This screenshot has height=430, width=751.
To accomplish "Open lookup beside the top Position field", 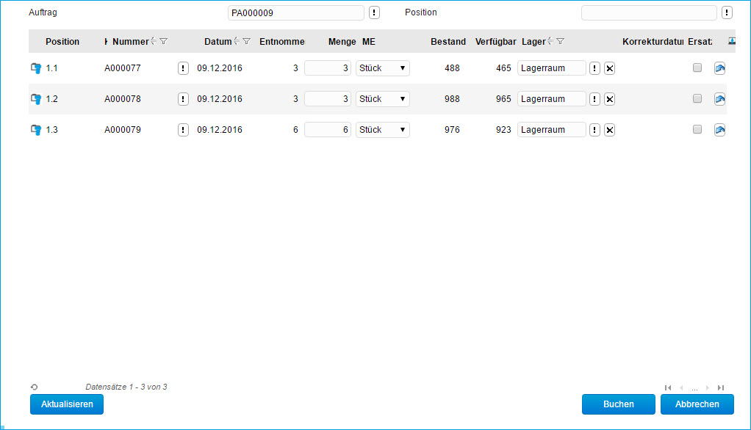I will tap(727, 12).
